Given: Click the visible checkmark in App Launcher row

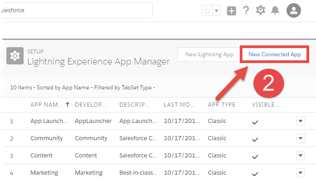Looking at the screenshot, I should click(255, 122).
